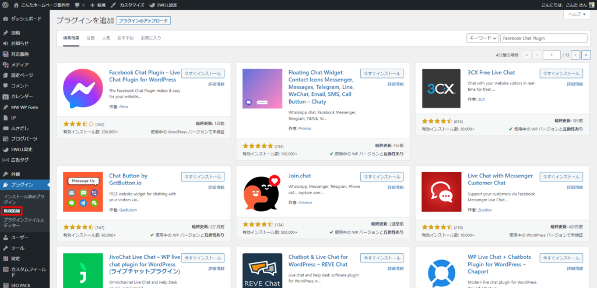Open MW WP Form in sidebar

pos(24,107)
